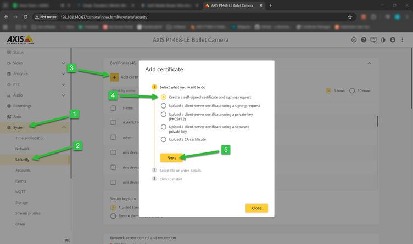The width and height of the screenshot is (413, 244).
Task: Select Upload certificate using a signing request
Action: click(164, 106)
